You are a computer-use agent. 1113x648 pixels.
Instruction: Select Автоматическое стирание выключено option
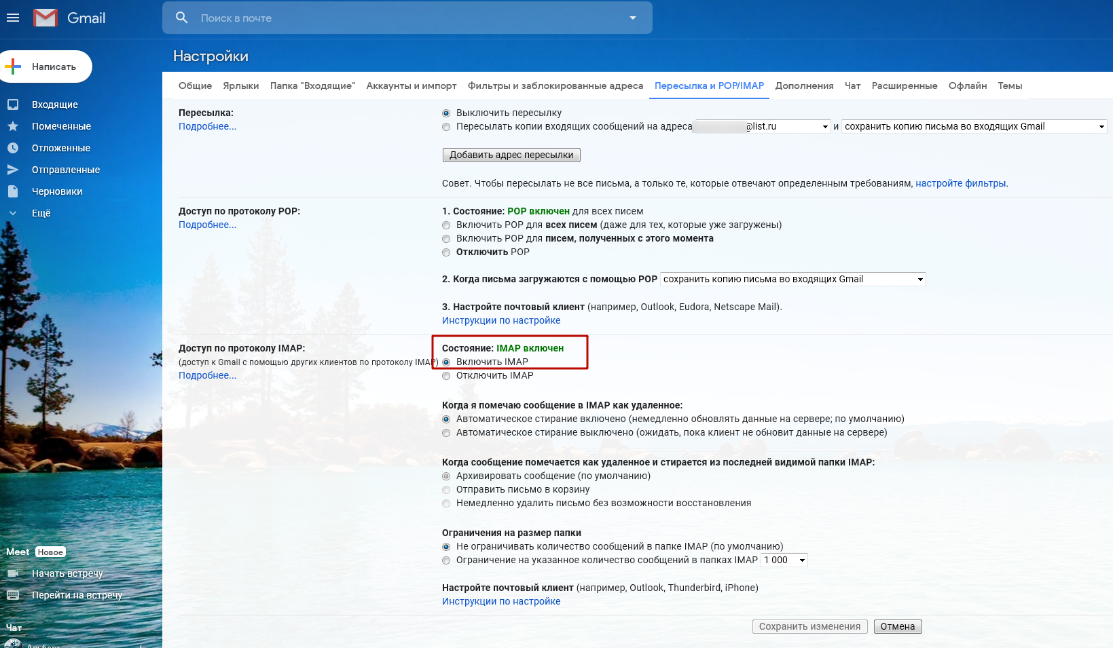(x=446, y=433)
